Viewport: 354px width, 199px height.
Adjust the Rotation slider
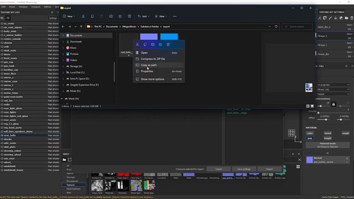(x=333, y=113)
